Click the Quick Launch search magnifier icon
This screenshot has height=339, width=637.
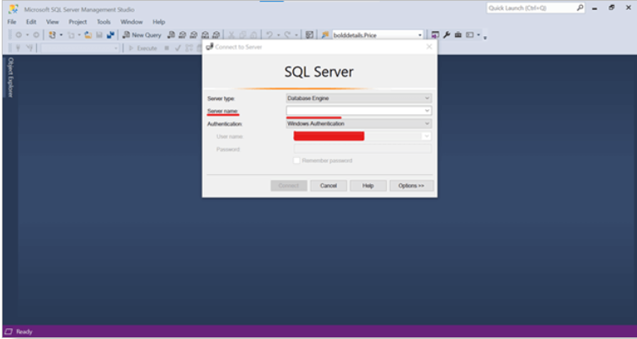pyautogui.click(x=580, y=8)
